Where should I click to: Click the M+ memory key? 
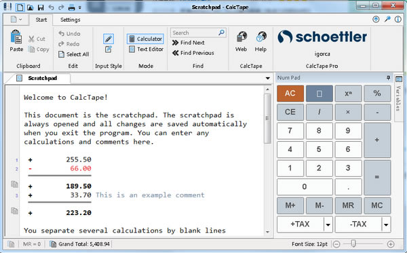(x=290, y=206)
